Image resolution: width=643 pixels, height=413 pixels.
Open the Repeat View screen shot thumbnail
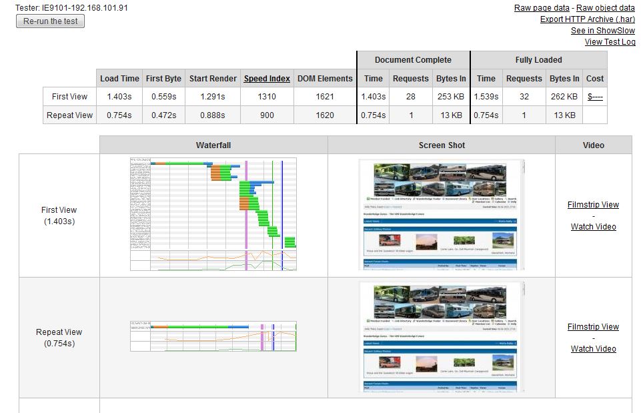441,336
